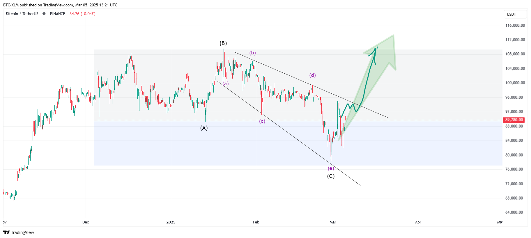Screen dimensions: 531x238
Task: Click the 104,000.00 price axis label
Action: coord(515,68)
